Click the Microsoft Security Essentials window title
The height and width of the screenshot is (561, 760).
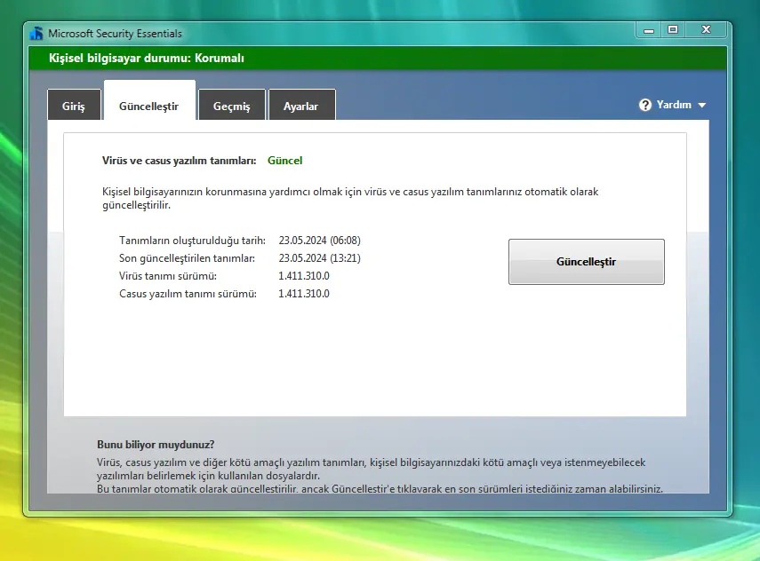[x=115, y=34]
